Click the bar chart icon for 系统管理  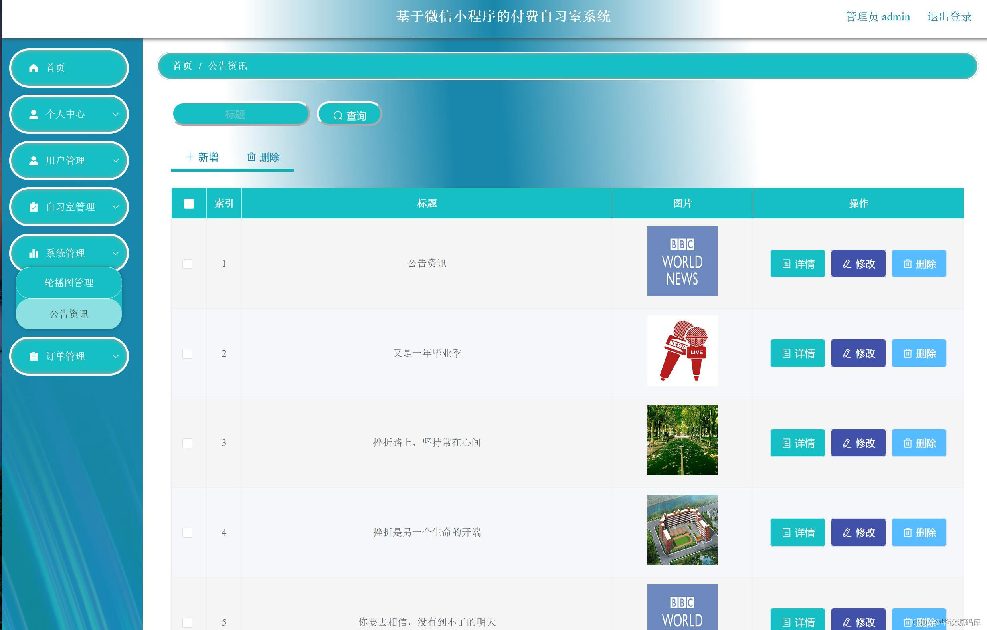[34, 253]
